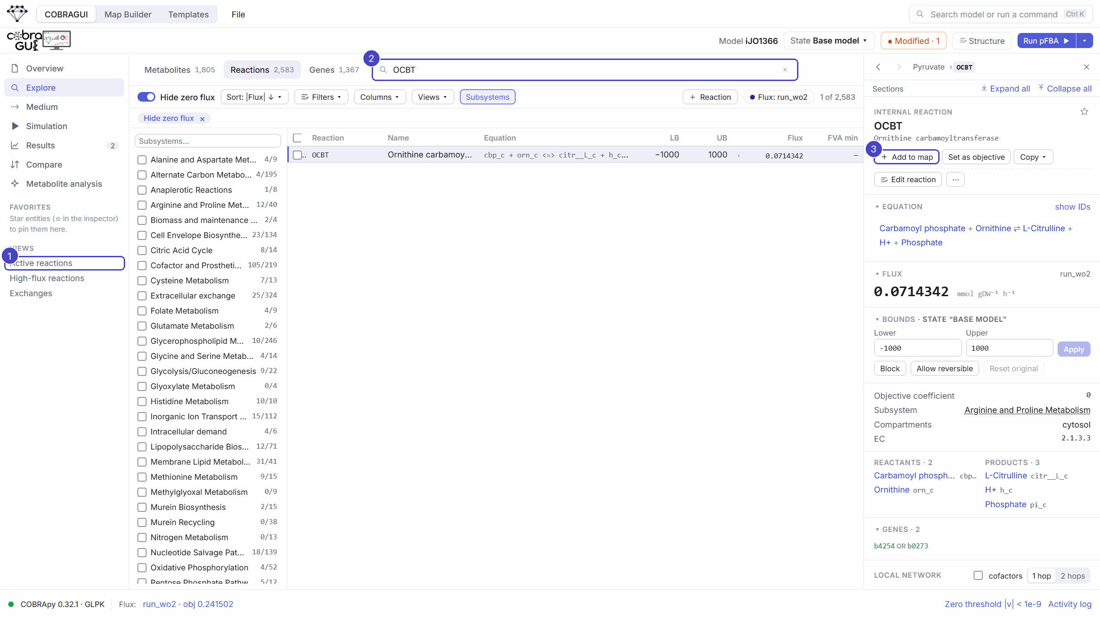Switch to the Metabolites tab

point(179,70)
